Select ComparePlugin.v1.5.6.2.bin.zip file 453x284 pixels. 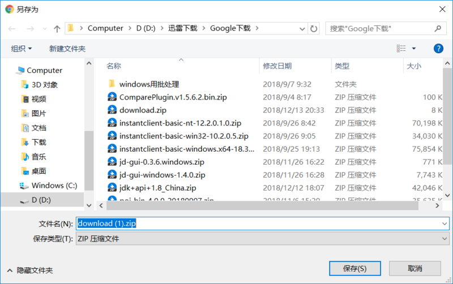coord(173,97)
